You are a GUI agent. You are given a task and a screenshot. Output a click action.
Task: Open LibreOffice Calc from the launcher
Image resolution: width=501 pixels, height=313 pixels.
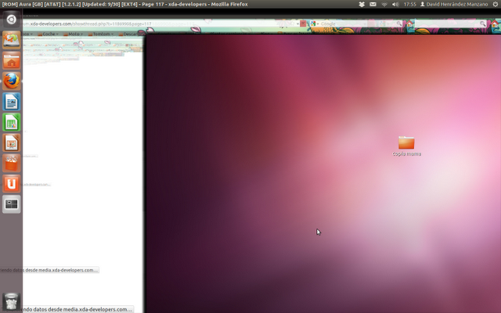click(12, 122)
